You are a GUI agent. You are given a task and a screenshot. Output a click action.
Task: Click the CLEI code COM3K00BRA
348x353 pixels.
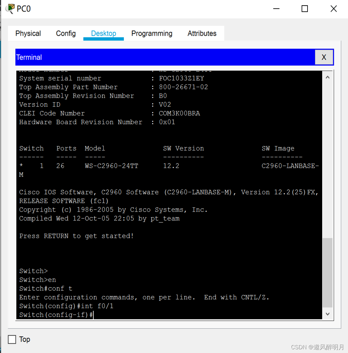point(179,113)
